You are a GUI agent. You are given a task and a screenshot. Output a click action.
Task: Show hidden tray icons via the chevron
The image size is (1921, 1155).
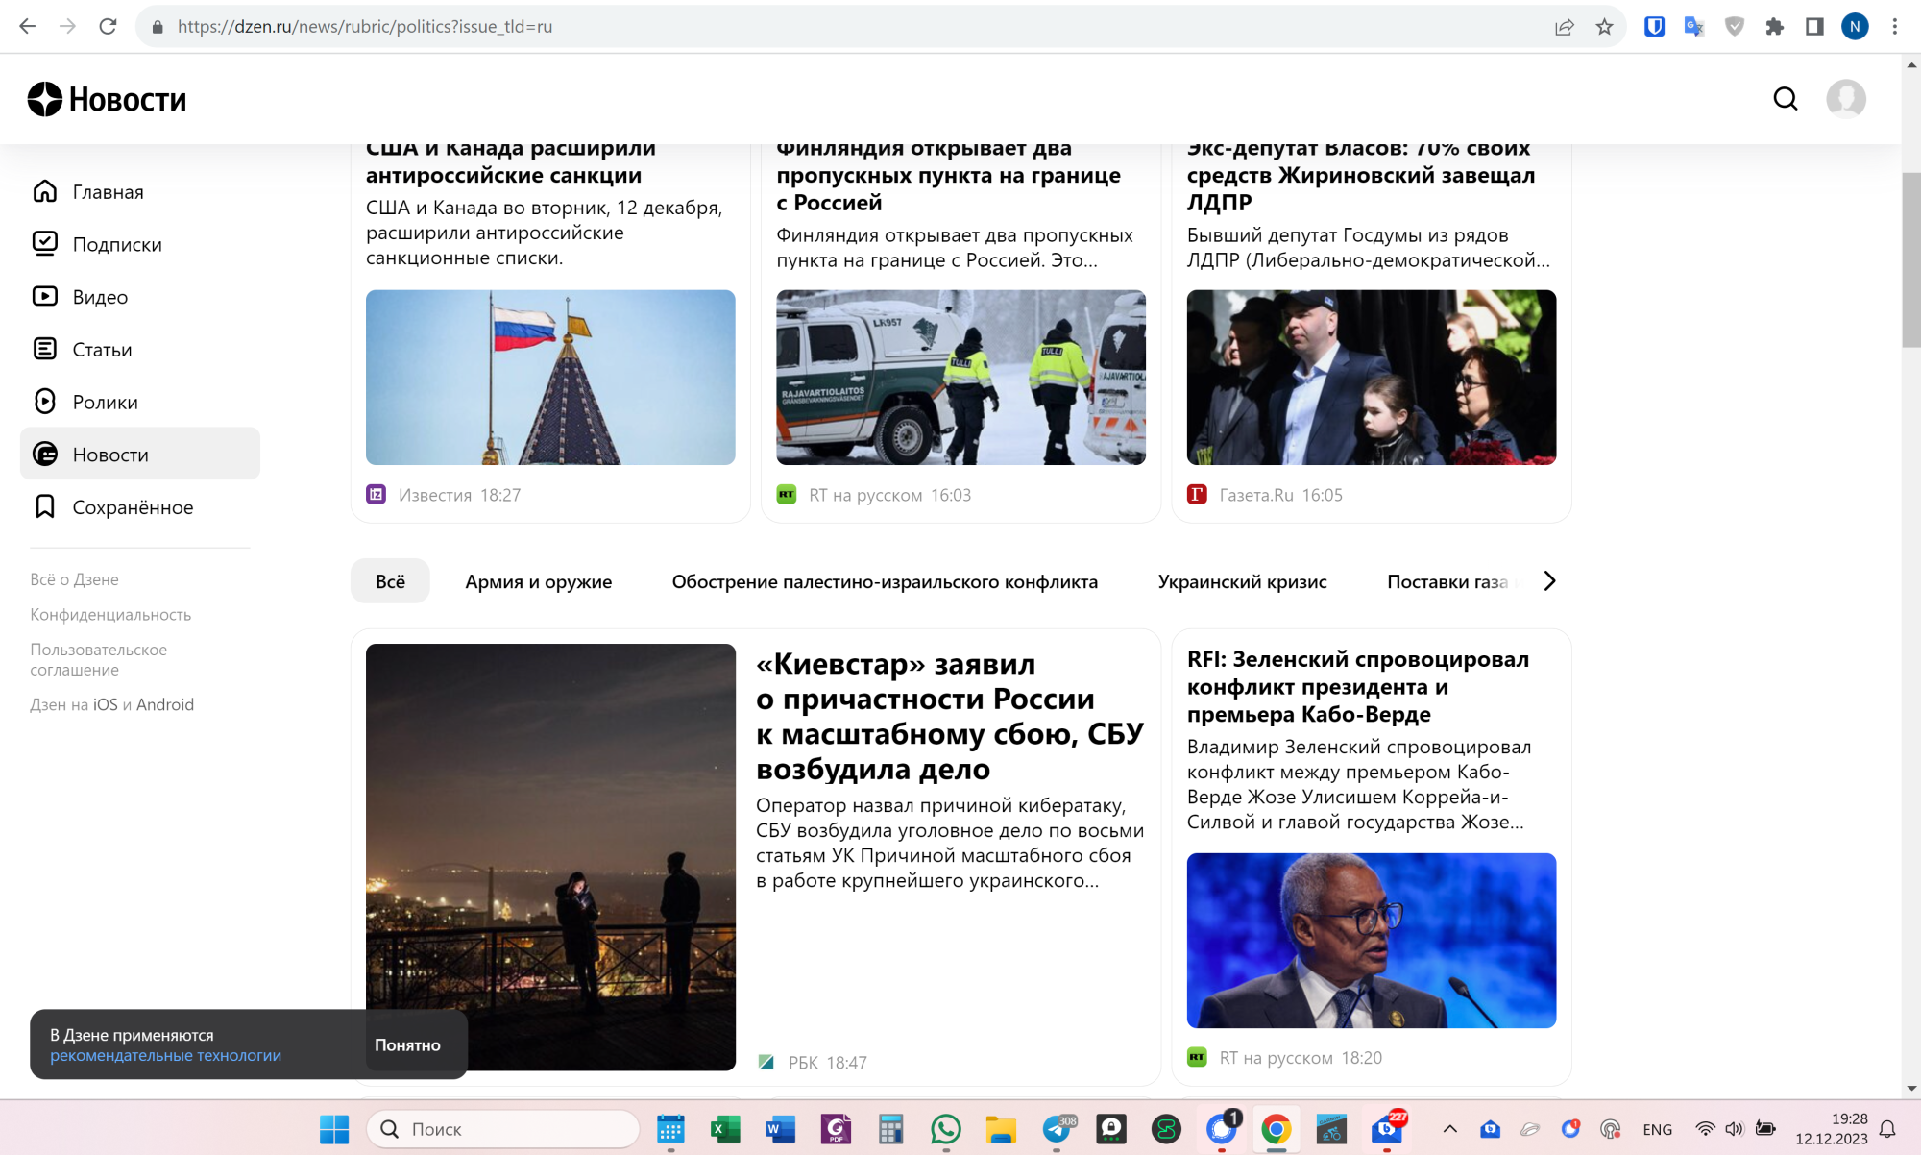tap(1450, 1129)
